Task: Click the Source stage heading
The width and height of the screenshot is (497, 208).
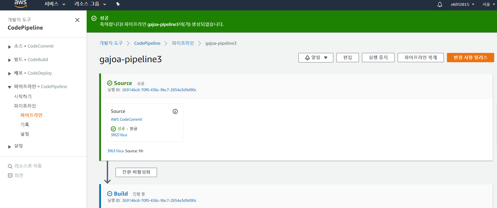Action: 123,83
